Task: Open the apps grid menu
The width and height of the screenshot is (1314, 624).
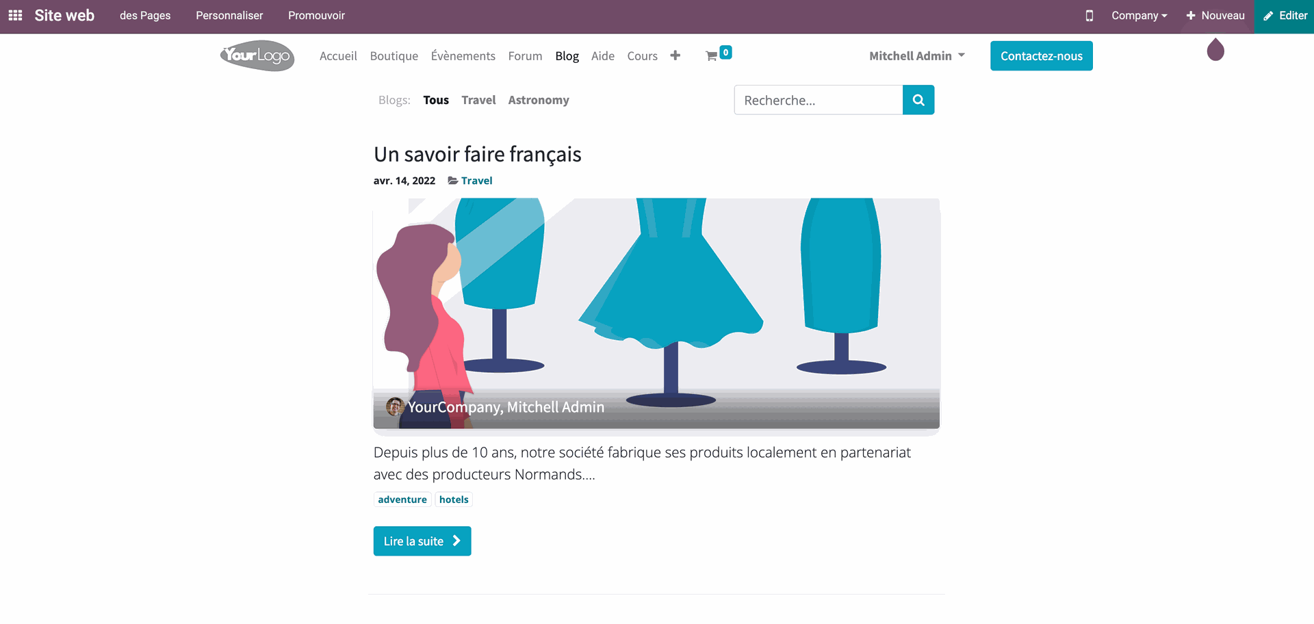Action: (14, 15)
